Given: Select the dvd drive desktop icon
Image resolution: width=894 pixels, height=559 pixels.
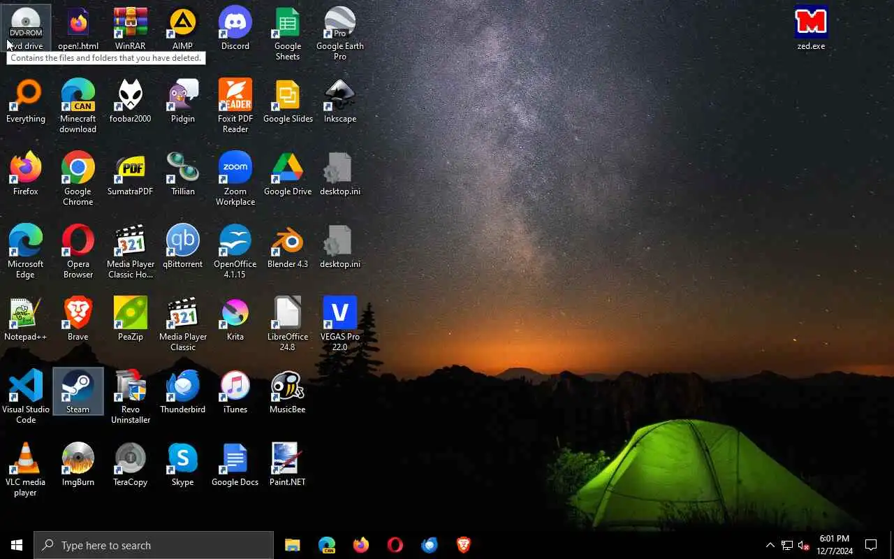Looking at the screenshot, I should 26,29.
